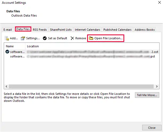Screen dimensions: 163x132
Task: Click the Tell Me More button
Action: tap(147, 95)
